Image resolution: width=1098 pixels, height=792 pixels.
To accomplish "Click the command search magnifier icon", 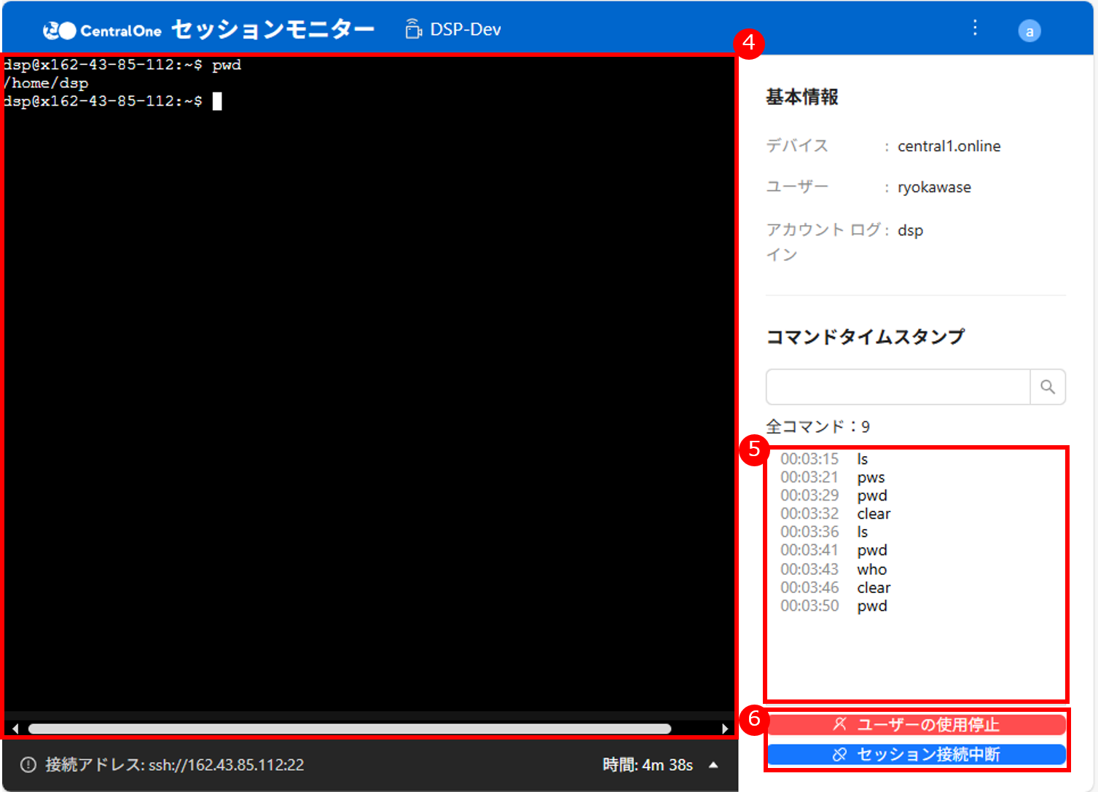I will [1048, 387].
